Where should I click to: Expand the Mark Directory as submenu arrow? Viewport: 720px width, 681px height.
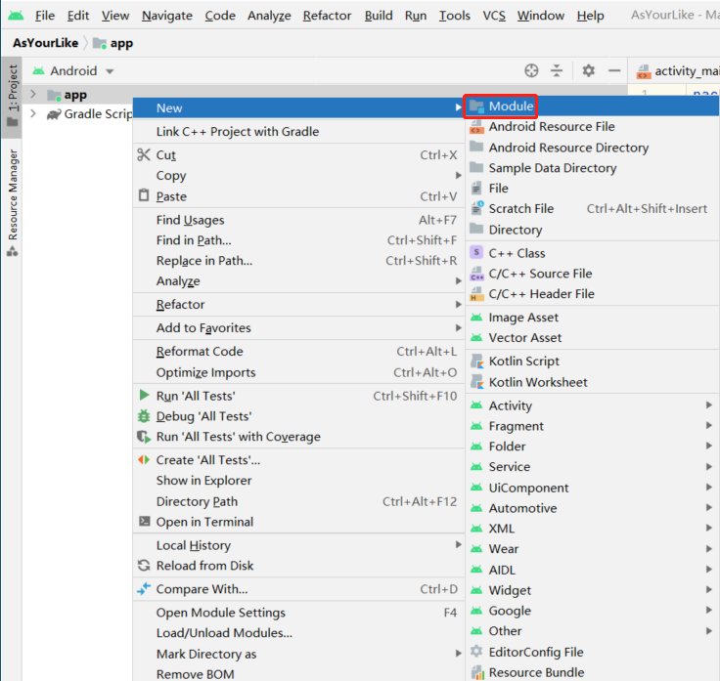point(458,653)
